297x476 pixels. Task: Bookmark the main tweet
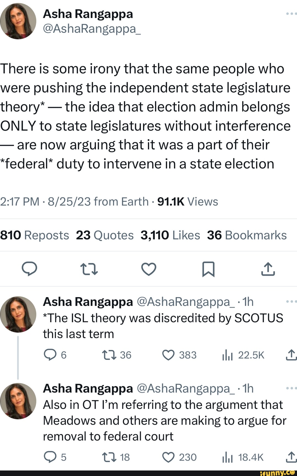[x=208, y=269]
